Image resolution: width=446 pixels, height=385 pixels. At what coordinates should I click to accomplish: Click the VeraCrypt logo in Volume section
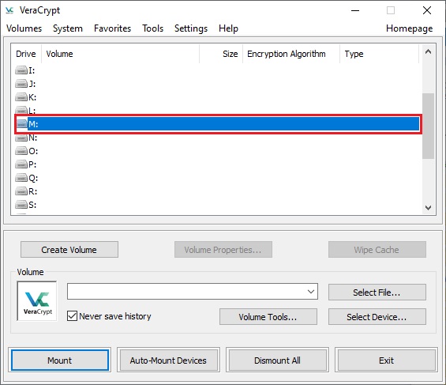pyautogui.click(x=37, y=301)
